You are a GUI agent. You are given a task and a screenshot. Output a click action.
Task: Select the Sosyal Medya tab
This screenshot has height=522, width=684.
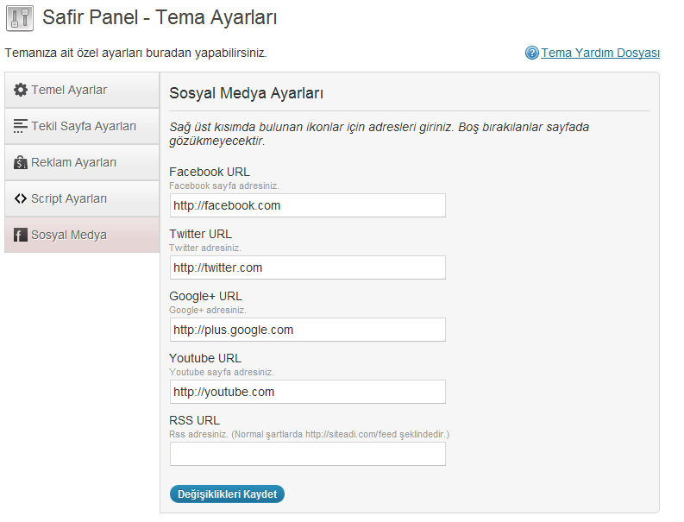[x=82, y=235]
